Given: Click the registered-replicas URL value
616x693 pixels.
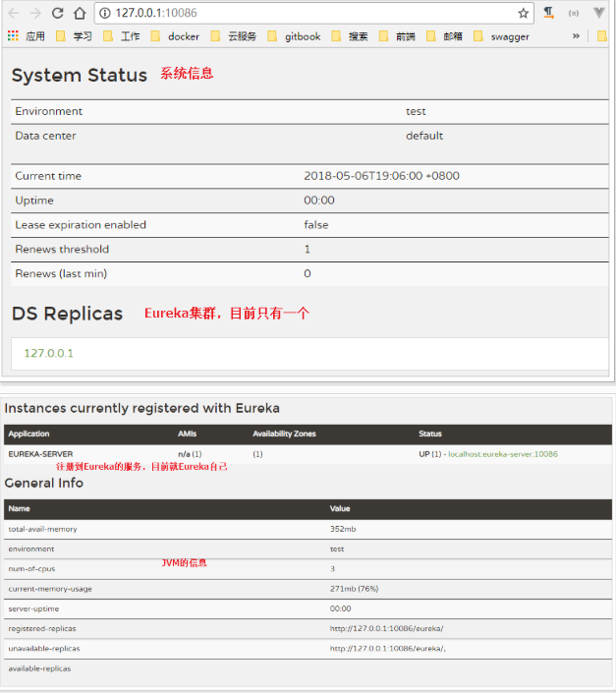Looking at the screenshot, I should pyautogui.click(x=386, y=628).
